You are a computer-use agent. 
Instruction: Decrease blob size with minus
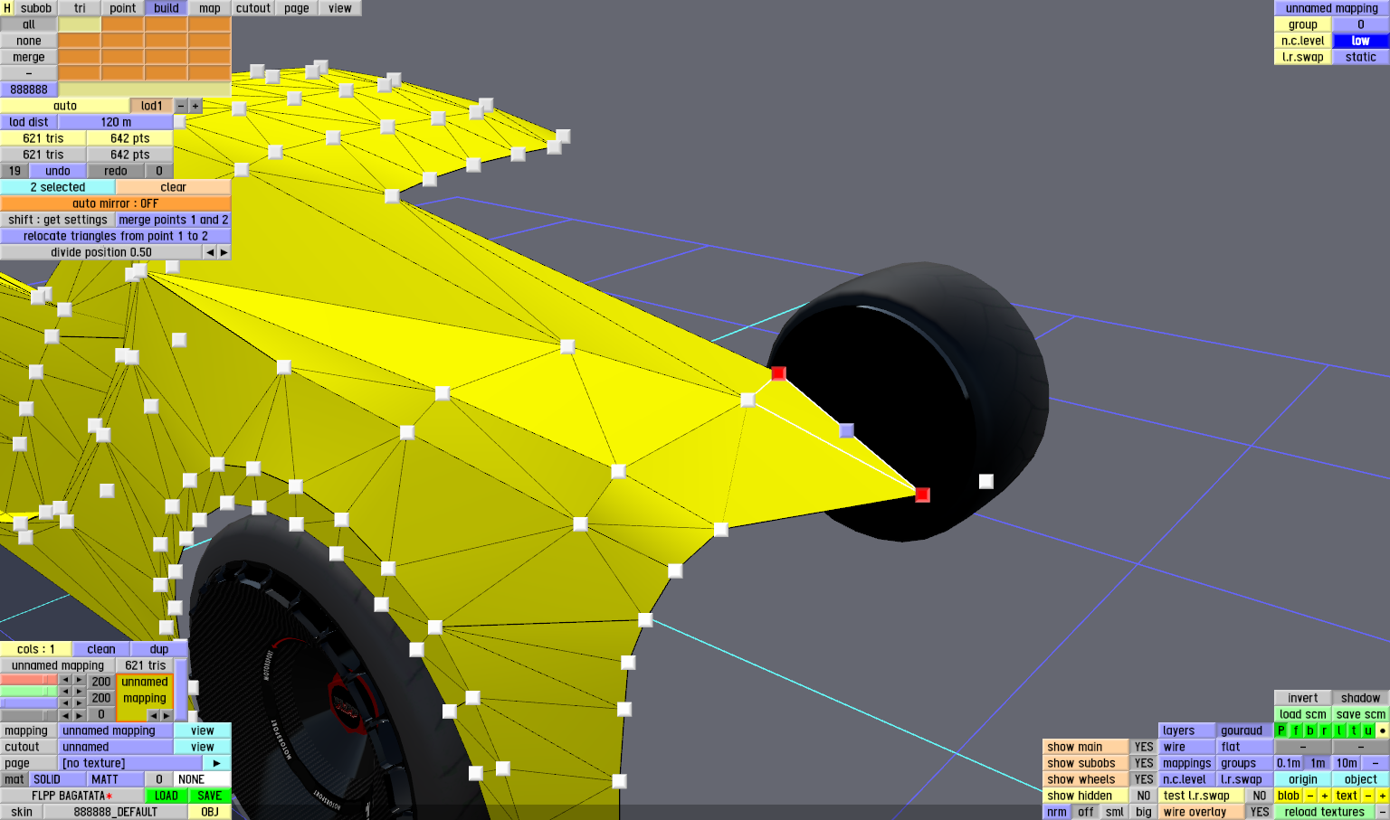click(x=1310, y=796)
